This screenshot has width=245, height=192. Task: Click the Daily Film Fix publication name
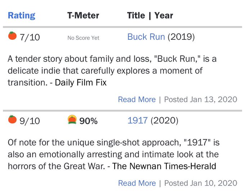point(81,82)
